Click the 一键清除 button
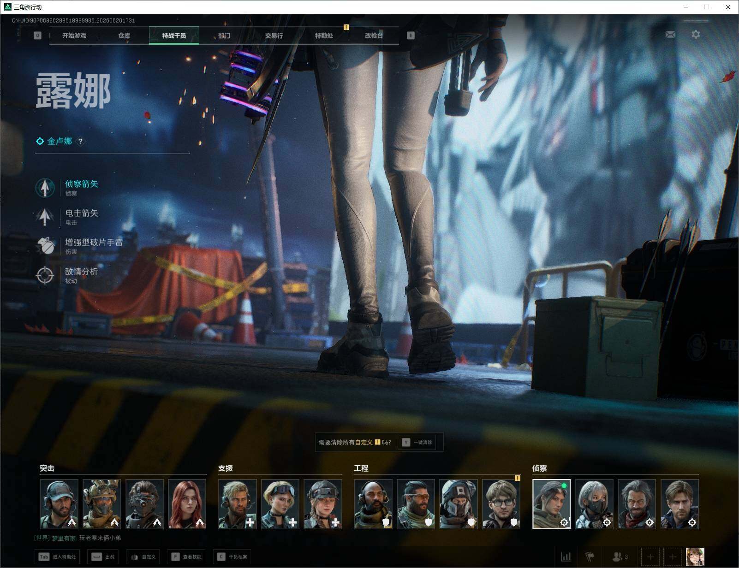The width and height of the screenshot is (739, 568). point(417,442)
